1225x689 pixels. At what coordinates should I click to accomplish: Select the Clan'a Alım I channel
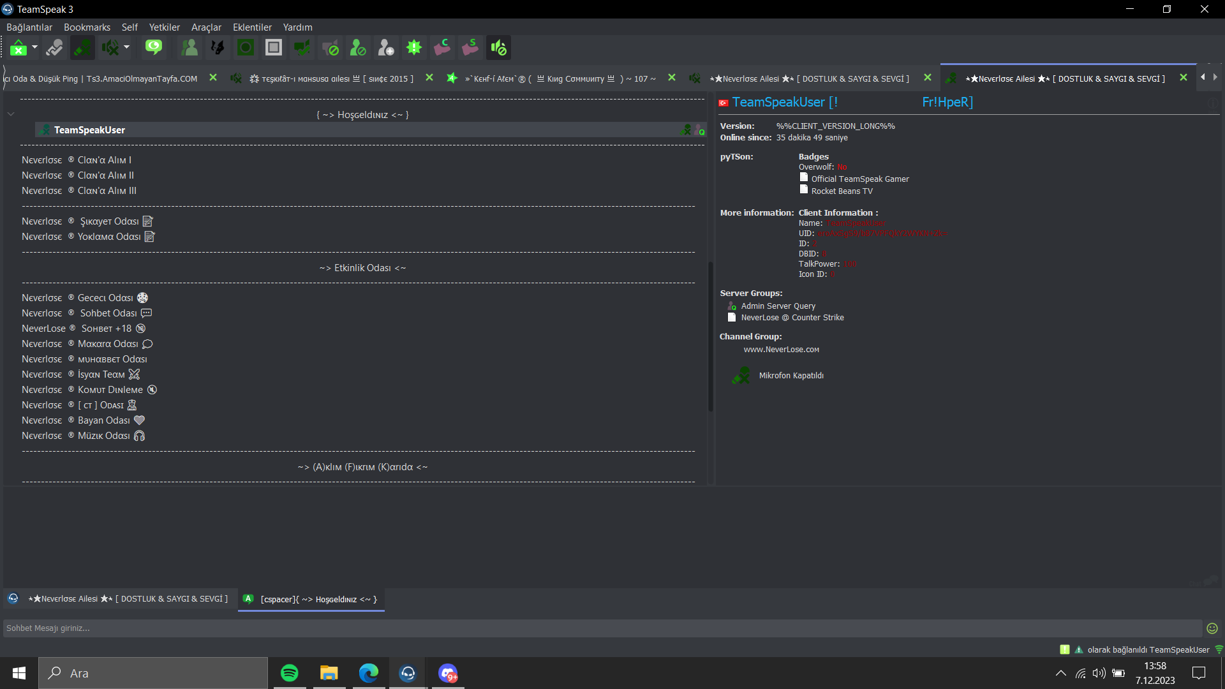[x=77, y=160]
